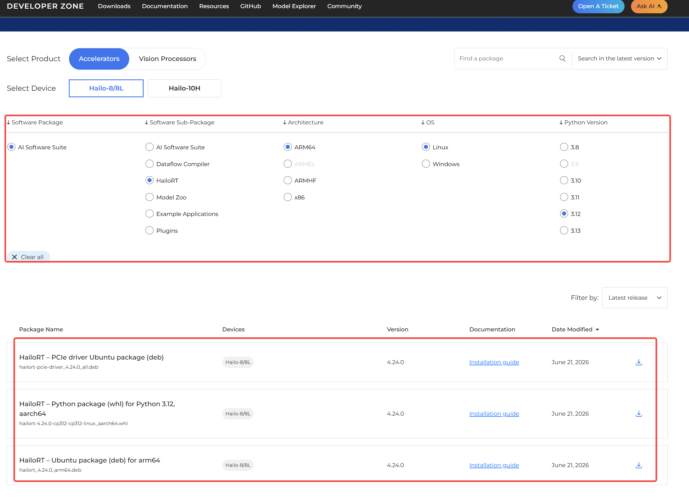Click the Ask AI sparkle icon
The width and height of the screenshot is (689, 498).
point(659,6)
